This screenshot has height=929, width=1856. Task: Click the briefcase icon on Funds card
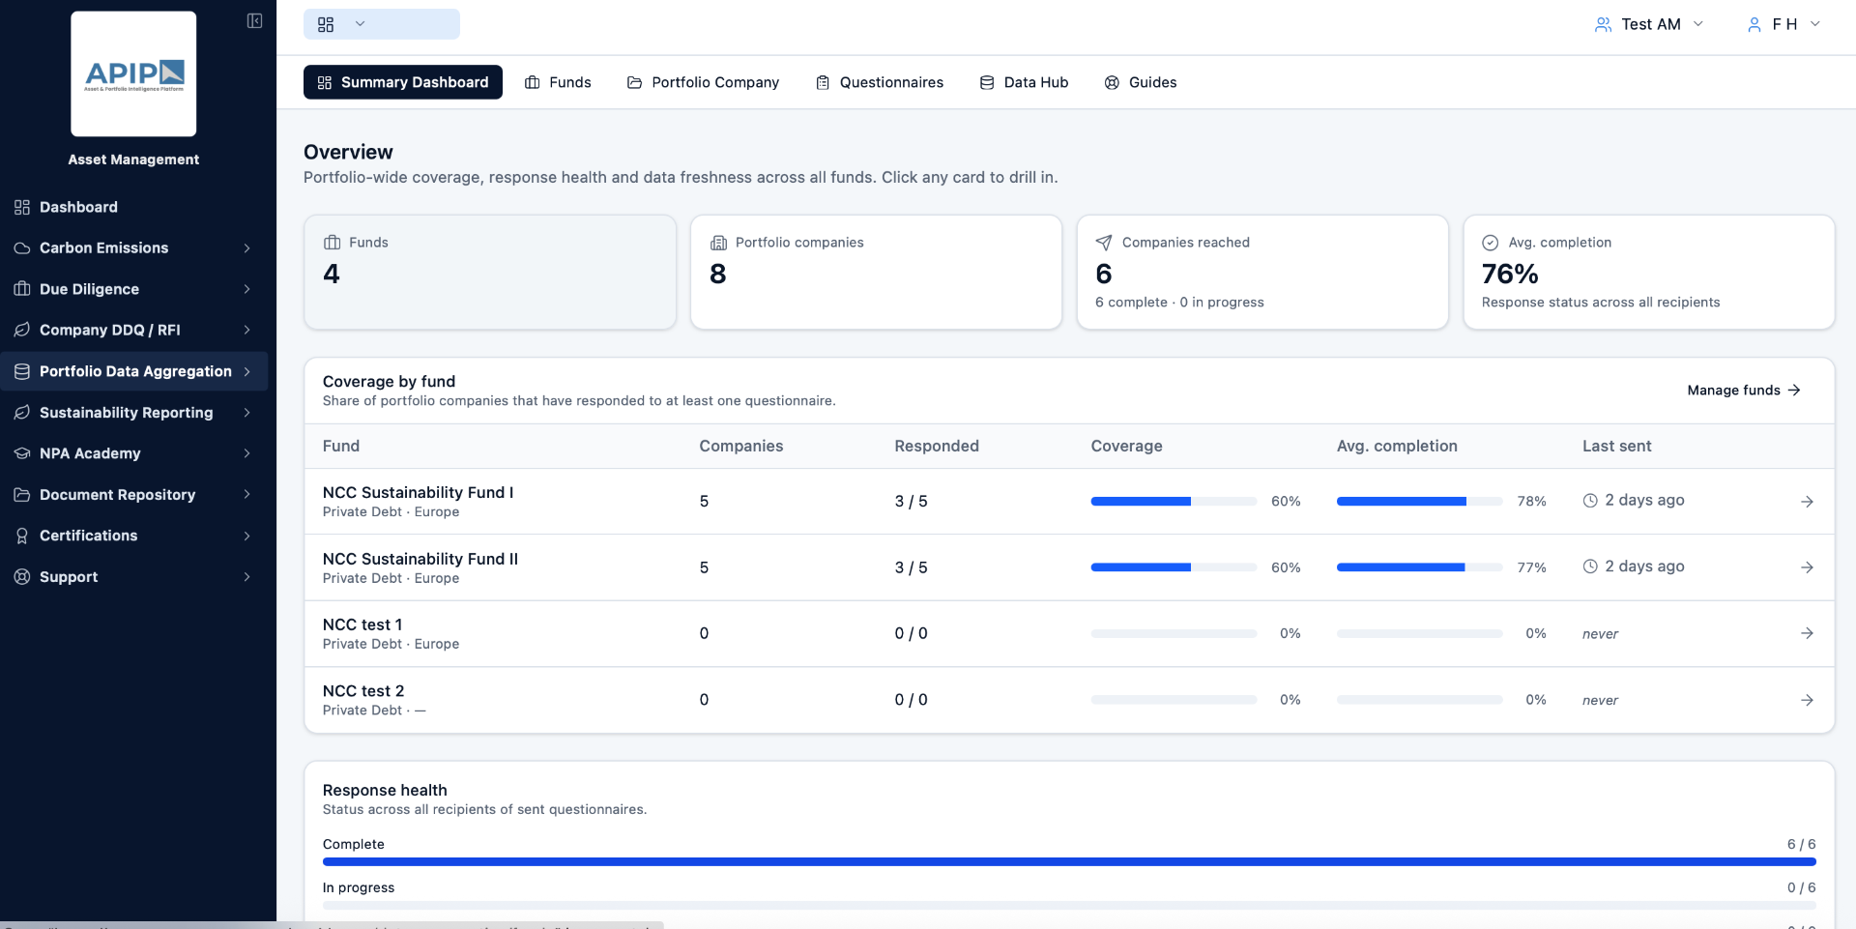click(x=332, y=243)
